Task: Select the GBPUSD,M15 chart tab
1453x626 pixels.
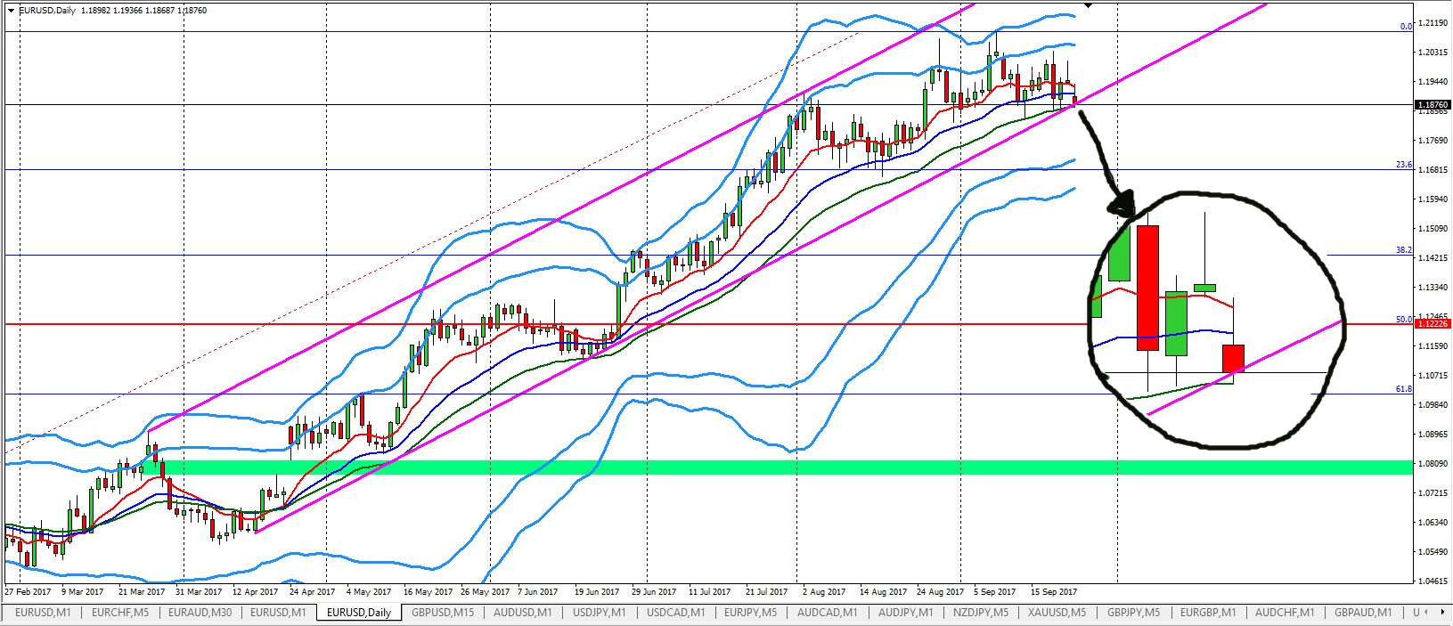Action: [x=443, y=613]
